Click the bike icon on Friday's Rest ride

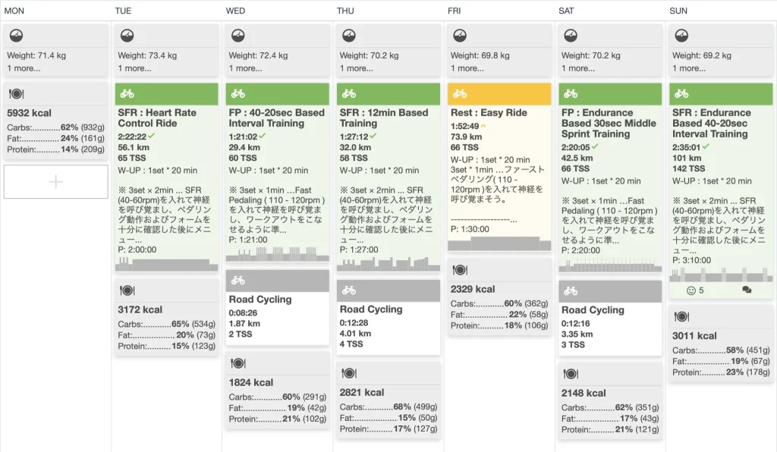(x=460, y=94)
